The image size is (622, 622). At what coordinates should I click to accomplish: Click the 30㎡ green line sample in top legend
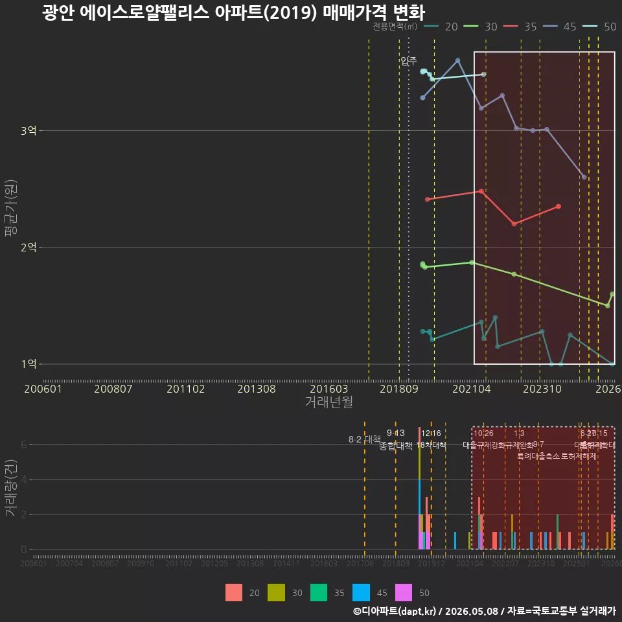[471, 27]
